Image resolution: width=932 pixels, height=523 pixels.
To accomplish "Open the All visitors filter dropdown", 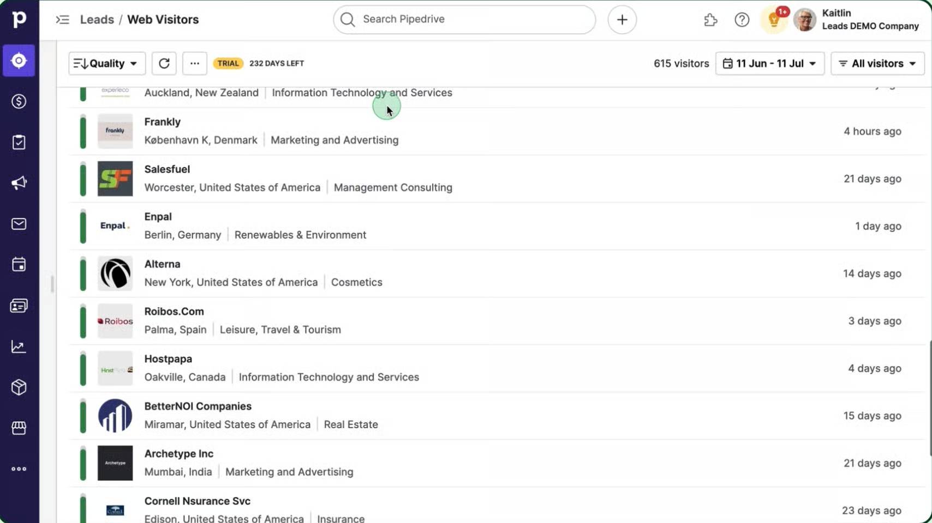I will (878, 64).
